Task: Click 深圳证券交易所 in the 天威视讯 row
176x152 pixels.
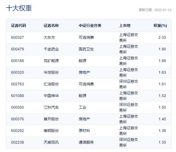Action: coord(128,142)
